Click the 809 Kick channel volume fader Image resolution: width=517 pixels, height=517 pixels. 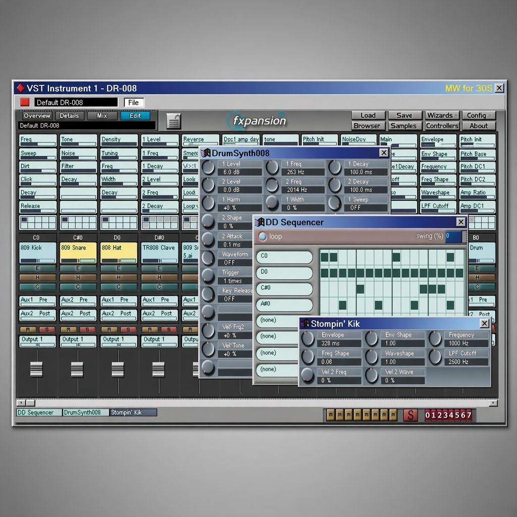point(36,369)
